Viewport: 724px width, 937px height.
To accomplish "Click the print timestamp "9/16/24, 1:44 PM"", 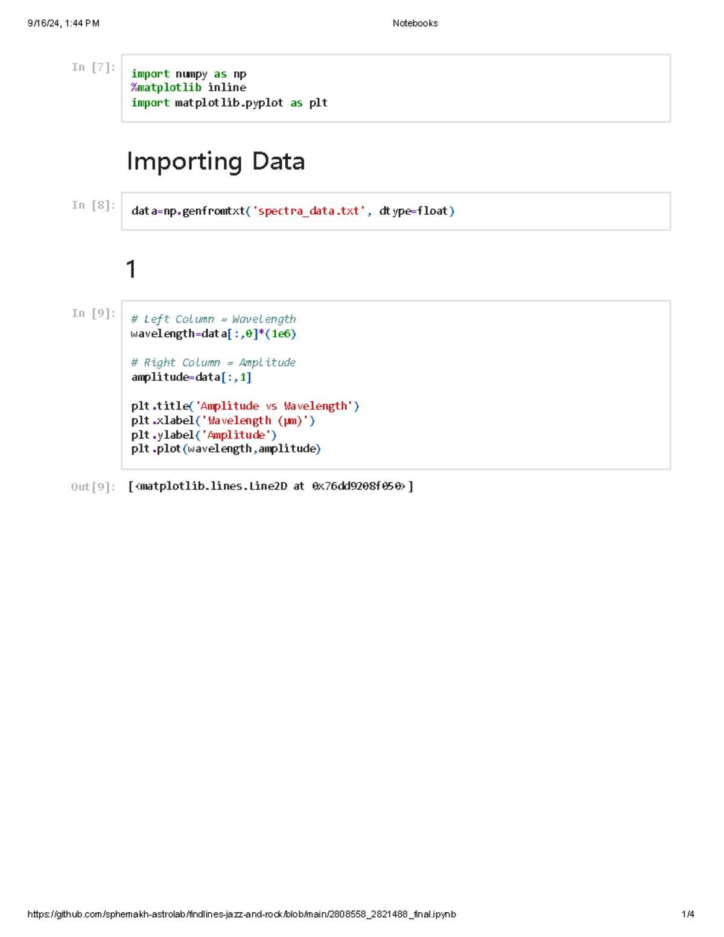I will click(x=63, y=24).
